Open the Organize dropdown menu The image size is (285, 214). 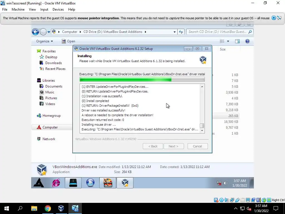pos(45,41)
